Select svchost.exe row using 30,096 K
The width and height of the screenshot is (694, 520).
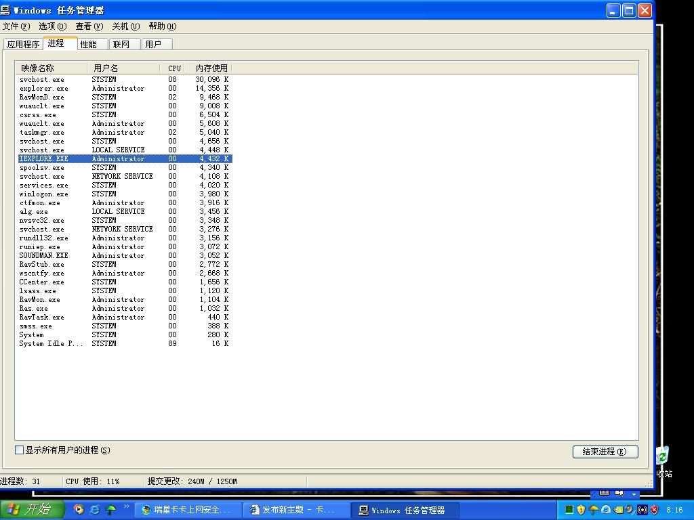coord(125,80)
